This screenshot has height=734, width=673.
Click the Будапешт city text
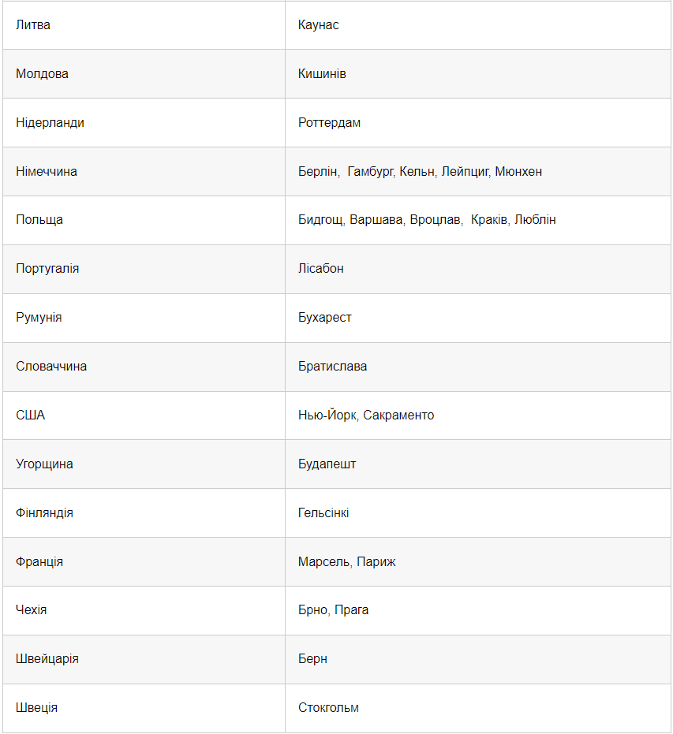click(x=327, y=464)
